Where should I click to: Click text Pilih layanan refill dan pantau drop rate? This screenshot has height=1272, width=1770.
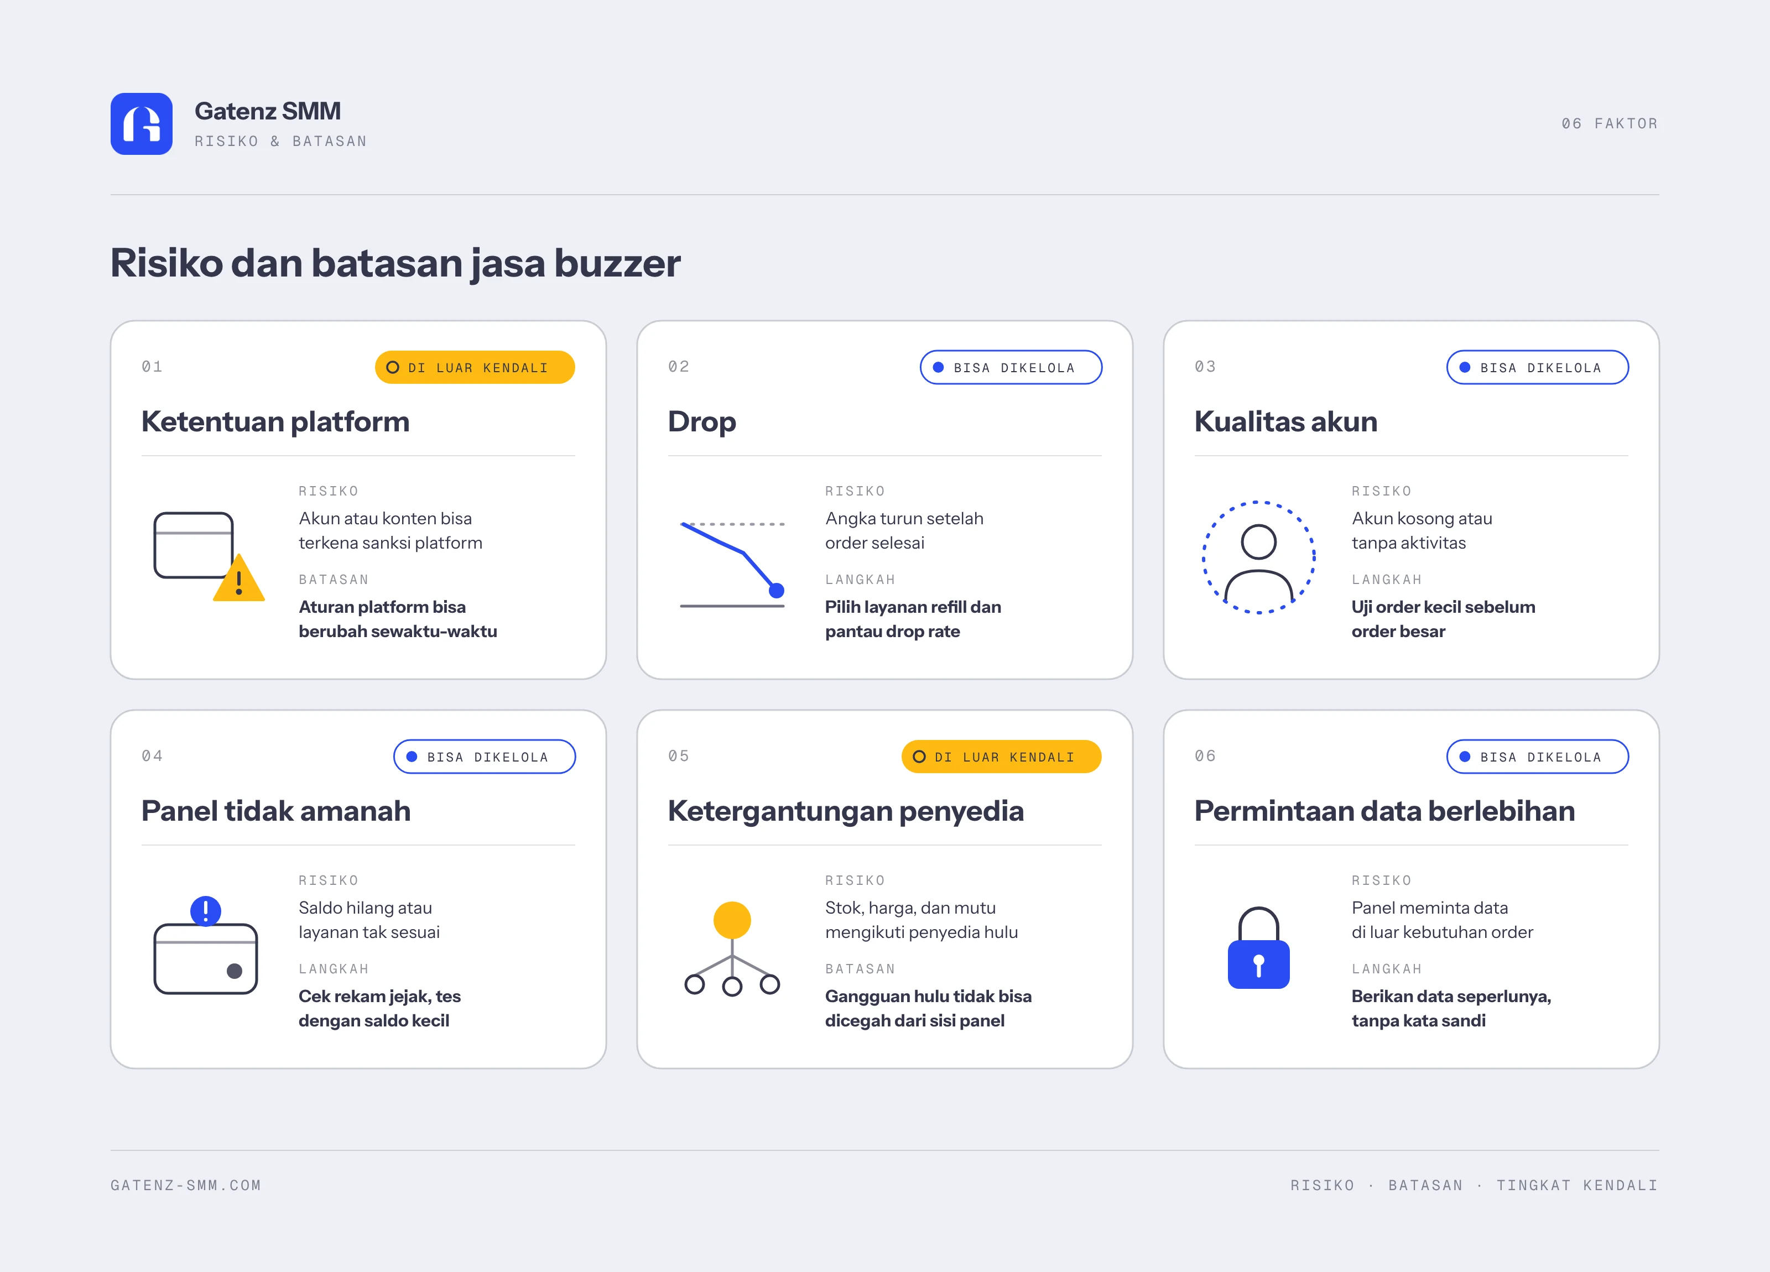pyautogui.click(x=913, y=619)
